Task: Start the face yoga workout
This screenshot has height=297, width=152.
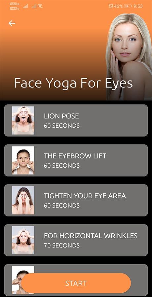Action: click(x=76, y=283)
